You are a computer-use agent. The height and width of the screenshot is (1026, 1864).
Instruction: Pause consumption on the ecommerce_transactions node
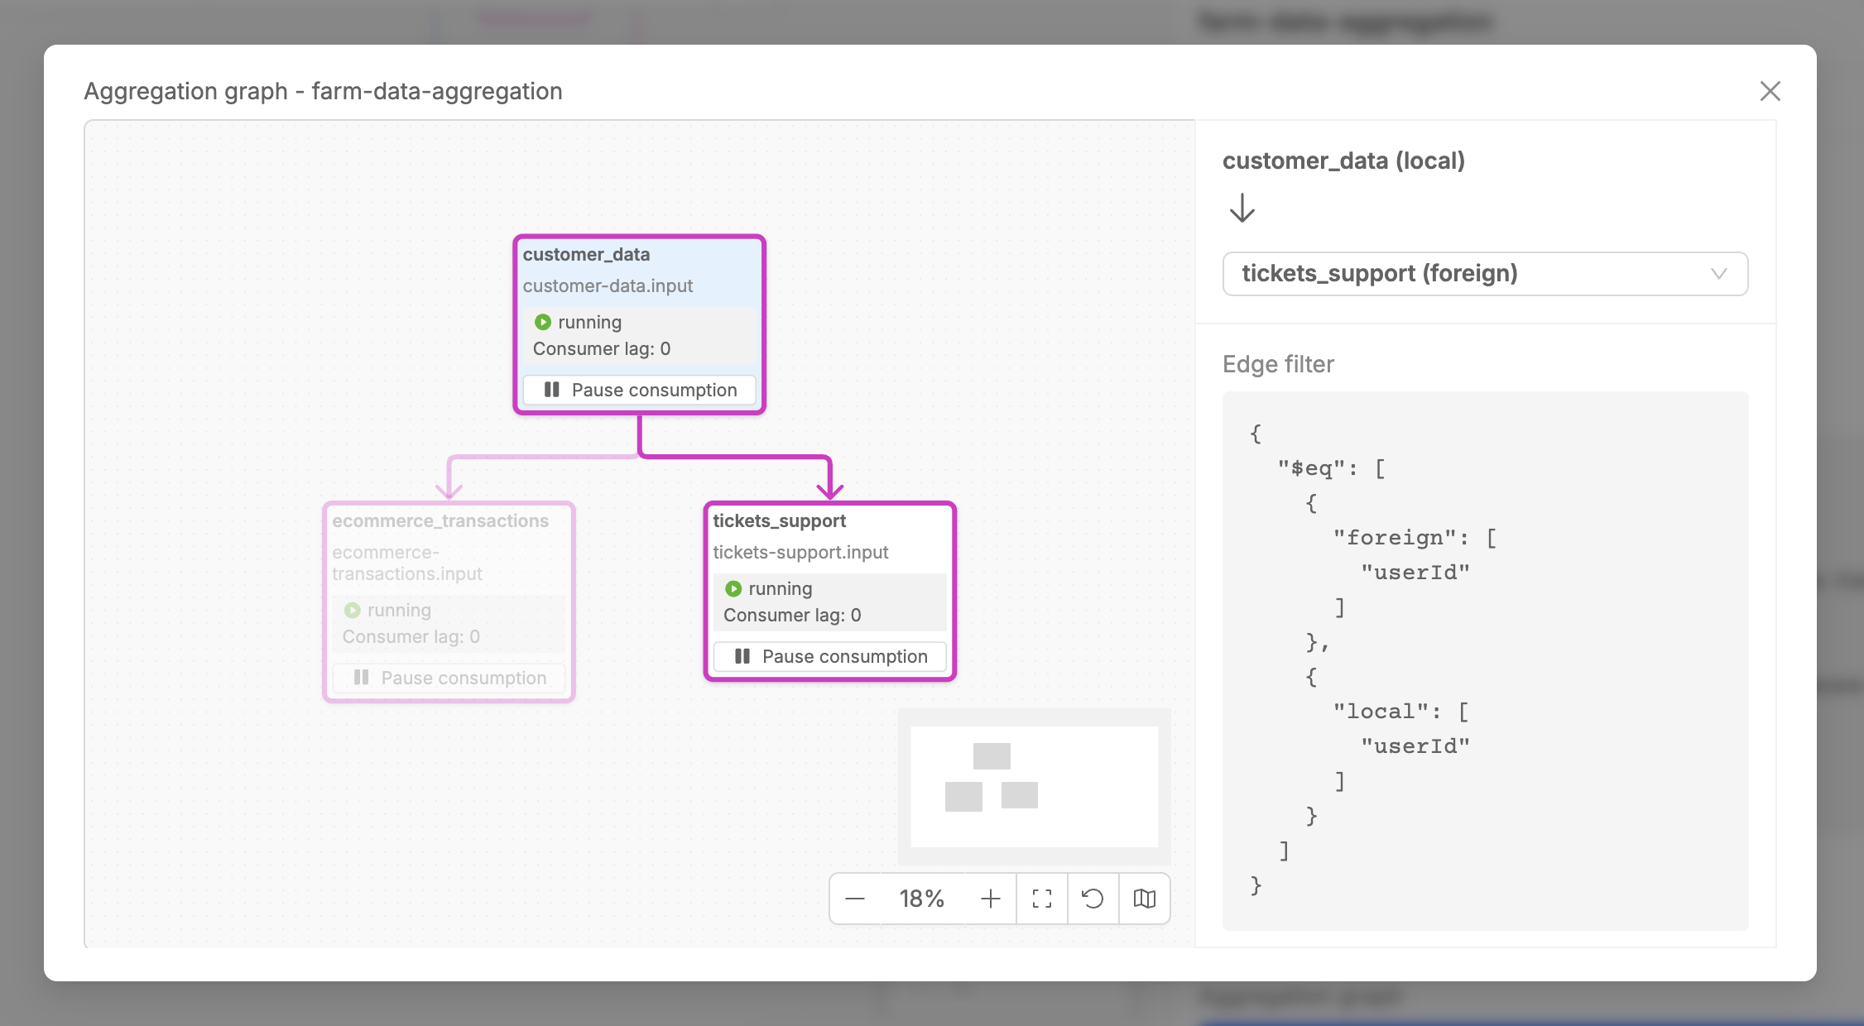(x=449, y=677)
